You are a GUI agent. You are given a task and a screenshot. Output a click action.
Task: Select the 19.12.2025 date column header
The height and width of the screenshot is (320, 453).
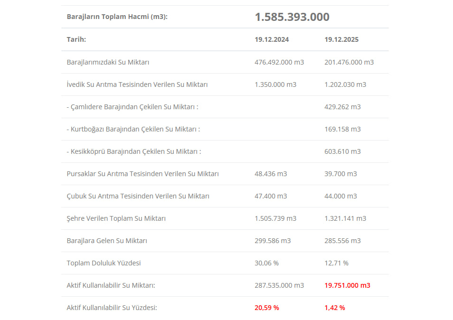(341, 39)
